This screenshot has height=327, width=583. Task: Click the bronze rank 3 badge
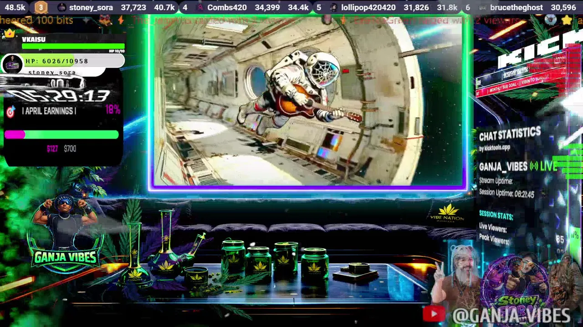click(41, 7)
